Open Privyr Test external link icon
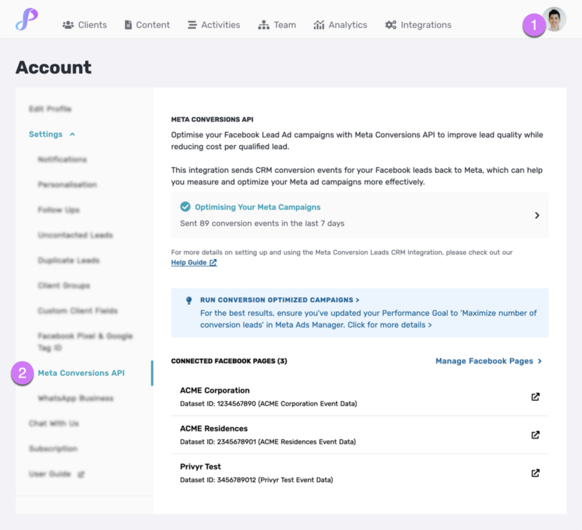Screen dimensions: 582x530 click(x=535, y=473)
